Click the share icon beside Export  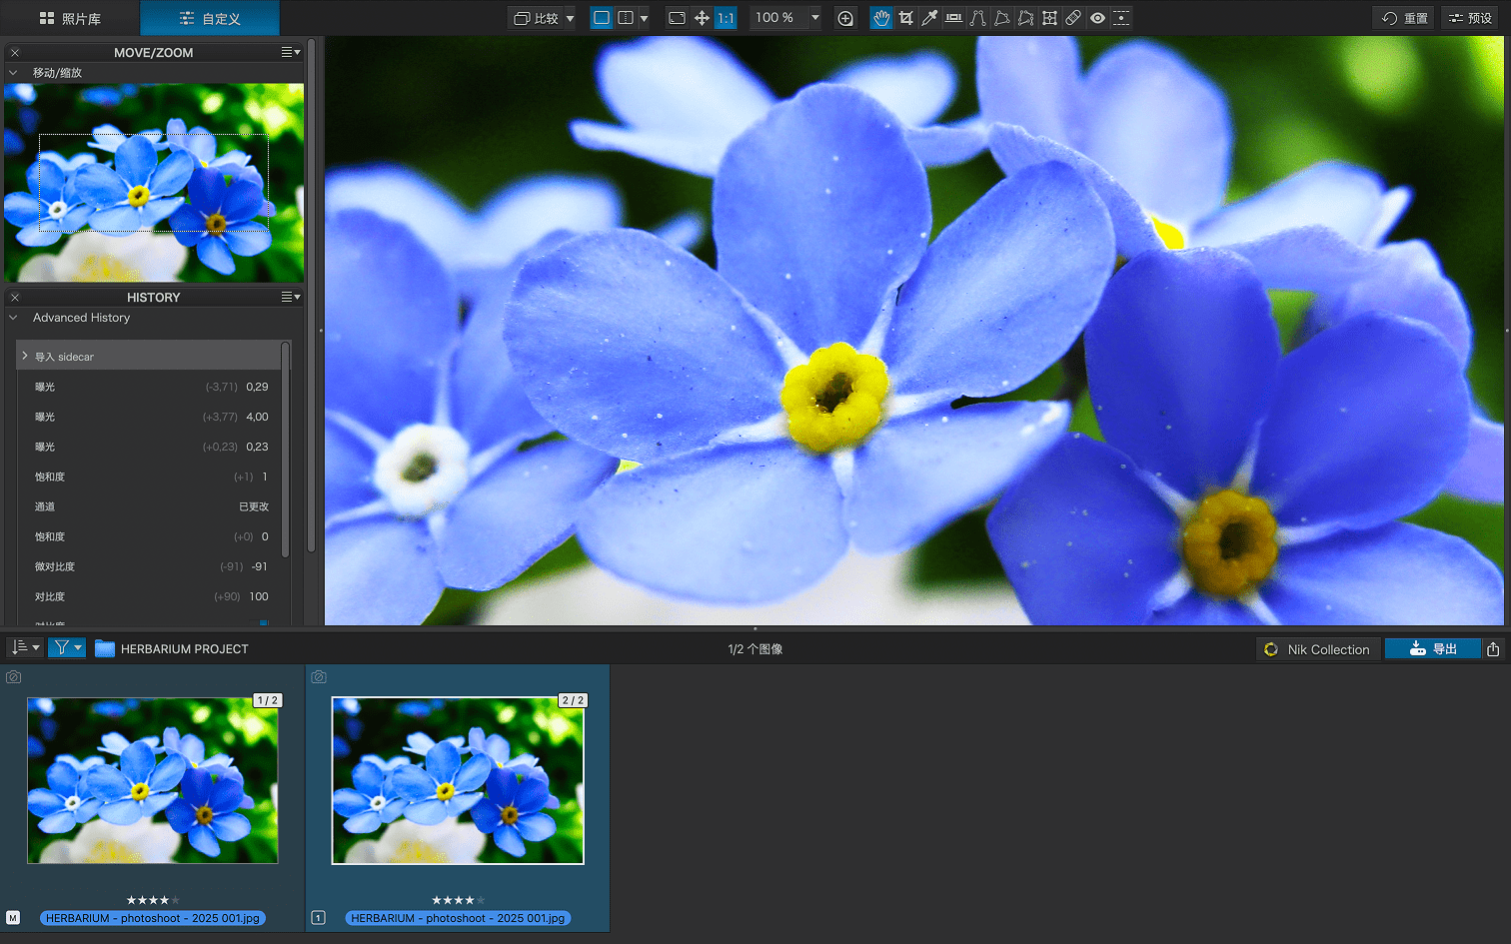pos(1493,649)
